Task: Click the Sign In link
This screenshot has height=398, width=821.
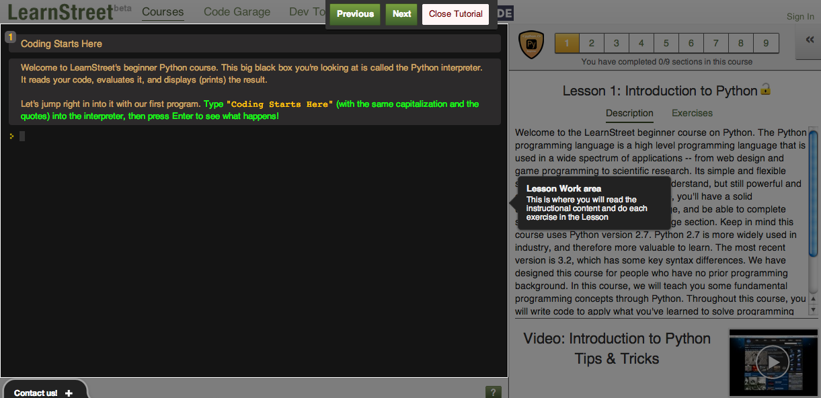Action: point(800,17)
